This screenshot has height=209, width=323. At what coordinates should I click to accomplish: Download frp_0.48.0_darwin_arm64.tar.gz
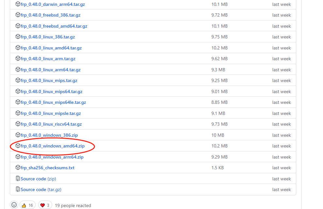(x=53, y=4)
